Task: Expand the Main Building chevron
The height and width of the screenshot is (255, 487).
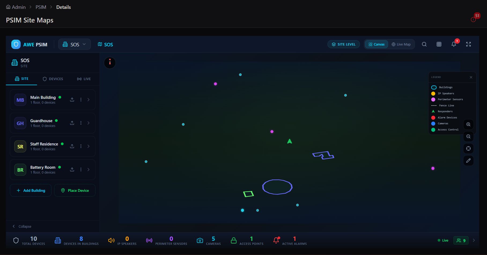Action: (x=88, y=100)
